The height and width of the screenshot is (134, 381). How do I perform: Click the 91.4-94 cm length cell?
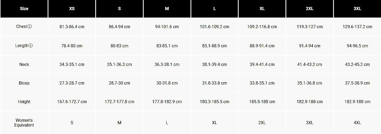(309, 46)
